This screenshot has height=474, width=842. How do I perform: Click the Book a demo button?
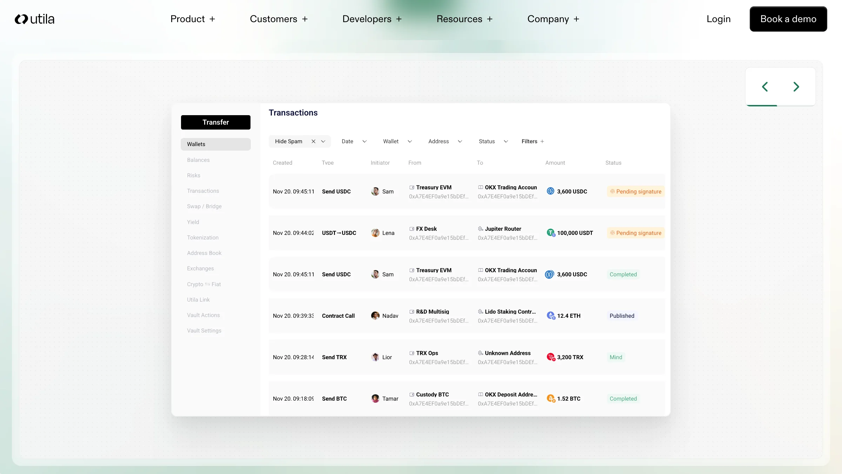(788, 19)
